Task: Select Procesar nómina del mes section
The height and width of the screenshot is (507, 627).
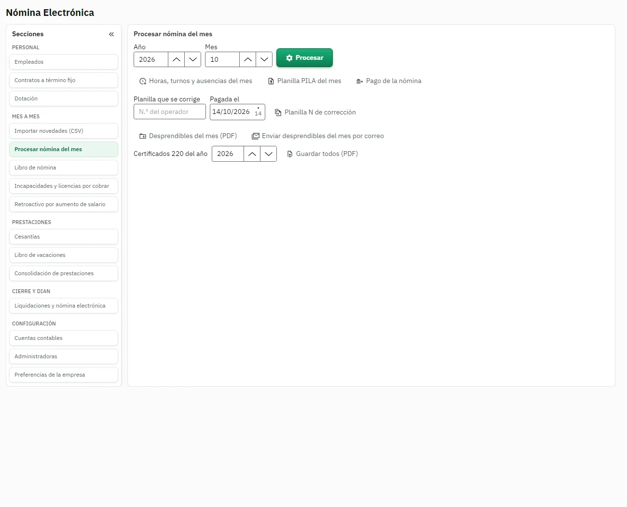Action: pos(64,149)
